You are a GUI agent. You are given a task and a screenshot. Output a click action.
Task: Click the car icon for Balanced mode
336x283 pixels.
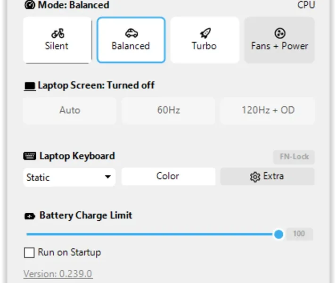131,33
